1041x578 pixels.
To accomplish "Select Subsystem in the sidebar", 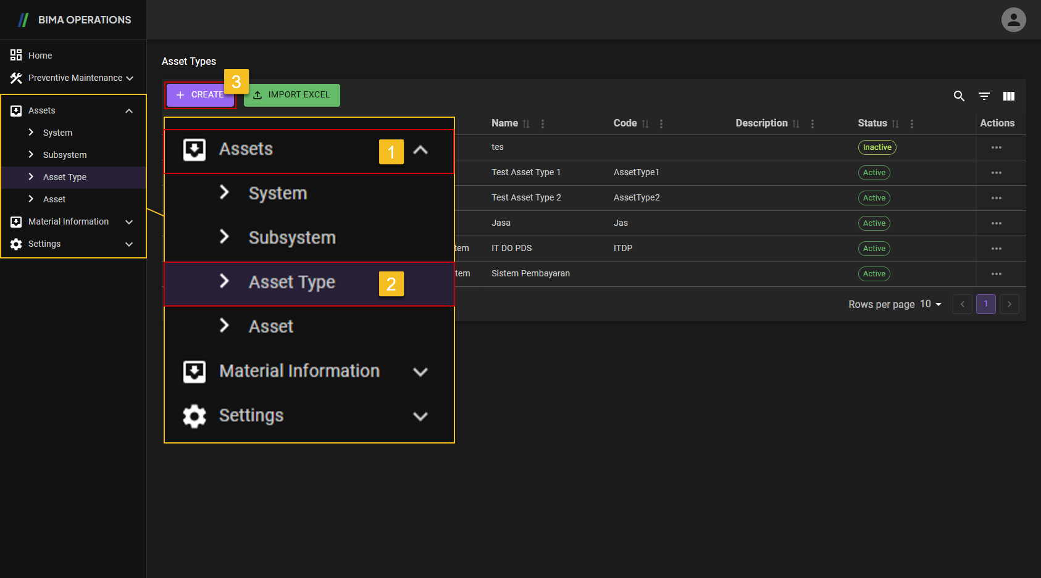I will (64, 155).
